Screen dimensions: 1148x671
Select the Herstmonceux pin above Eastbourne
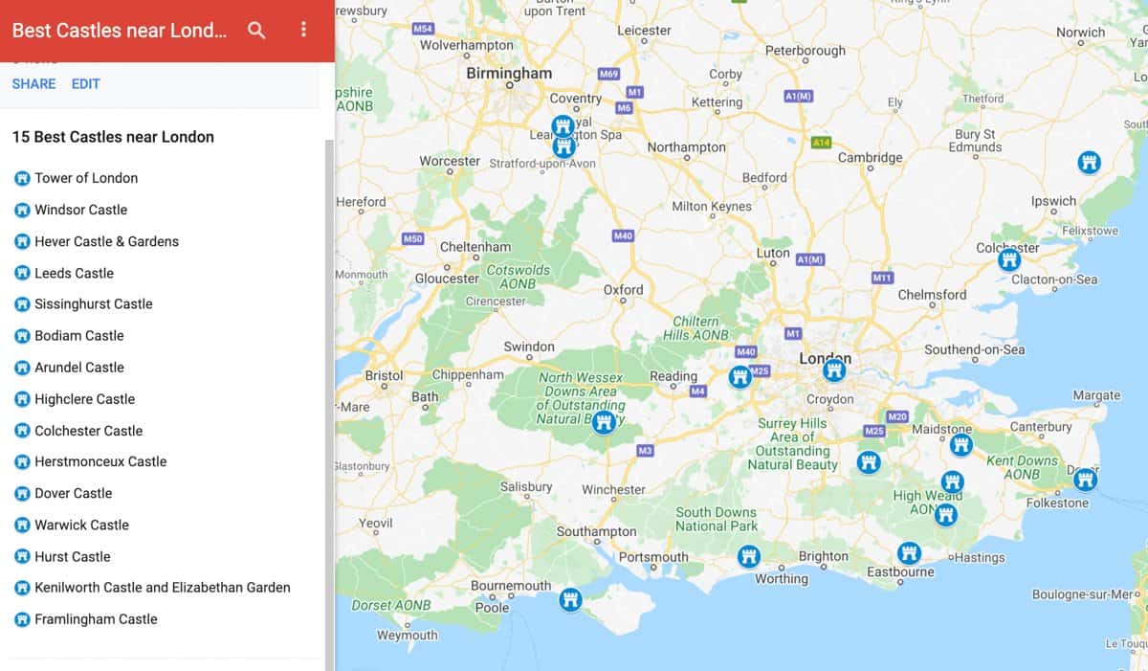[909, 552]
